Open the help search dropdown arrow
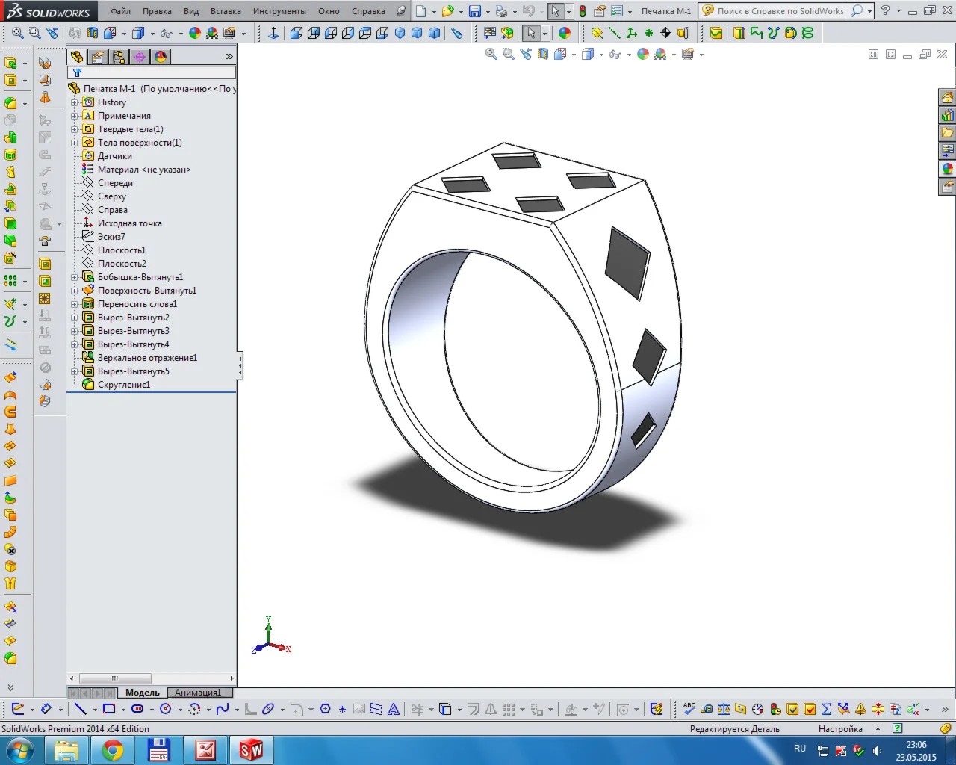956x765 pixels. [869, 11]
